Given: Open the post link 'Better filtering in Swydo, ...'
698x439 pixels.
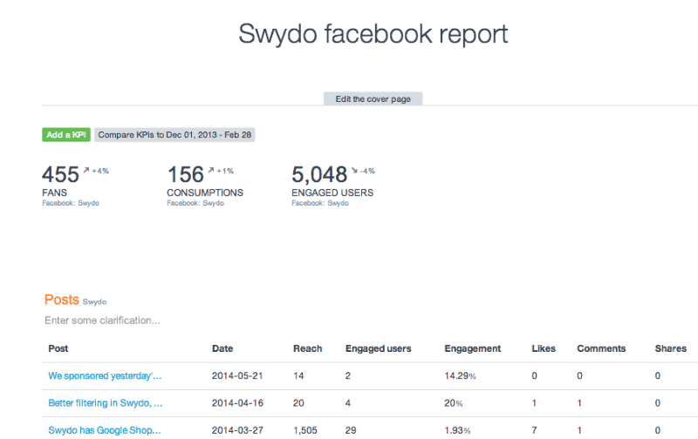Looking at the screenshot, I should click(x=106, y=403).
